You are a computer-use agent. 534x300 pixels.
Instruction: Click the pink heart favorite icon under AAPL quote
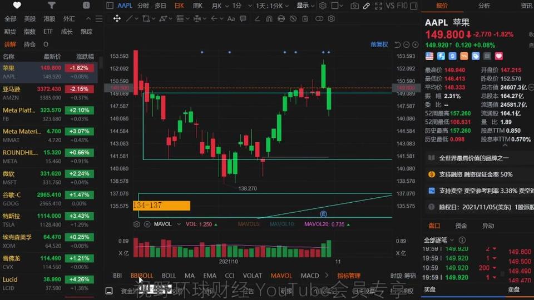498,56
